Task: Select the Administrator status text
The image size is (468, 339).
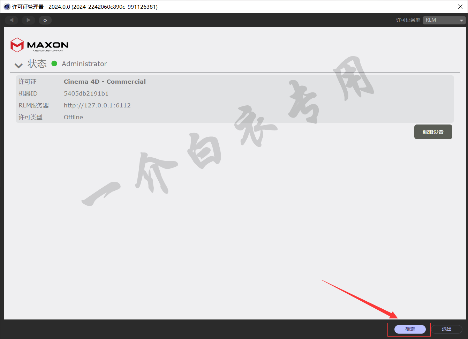Action: 84,64
